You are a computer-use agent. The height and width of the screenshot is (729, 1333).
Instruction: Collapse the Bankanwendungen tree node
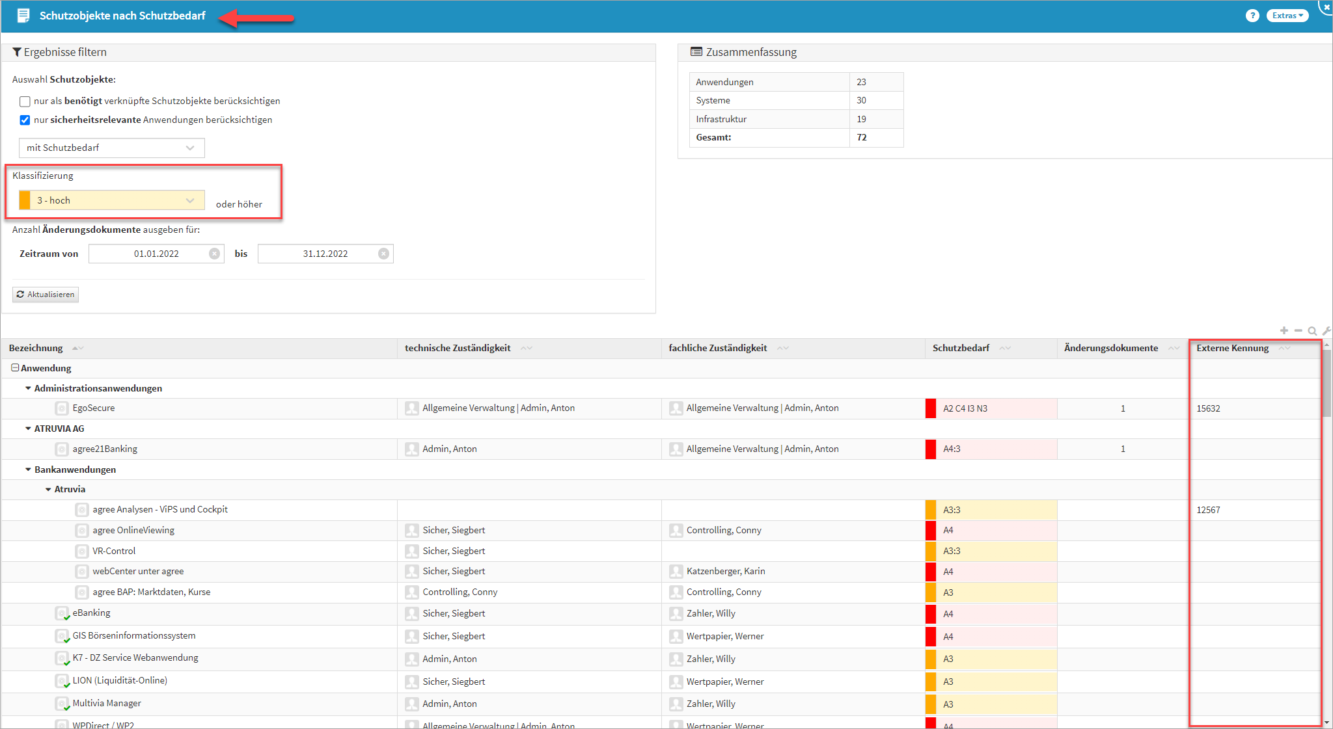pyautogui.click(x=28, y=470)
